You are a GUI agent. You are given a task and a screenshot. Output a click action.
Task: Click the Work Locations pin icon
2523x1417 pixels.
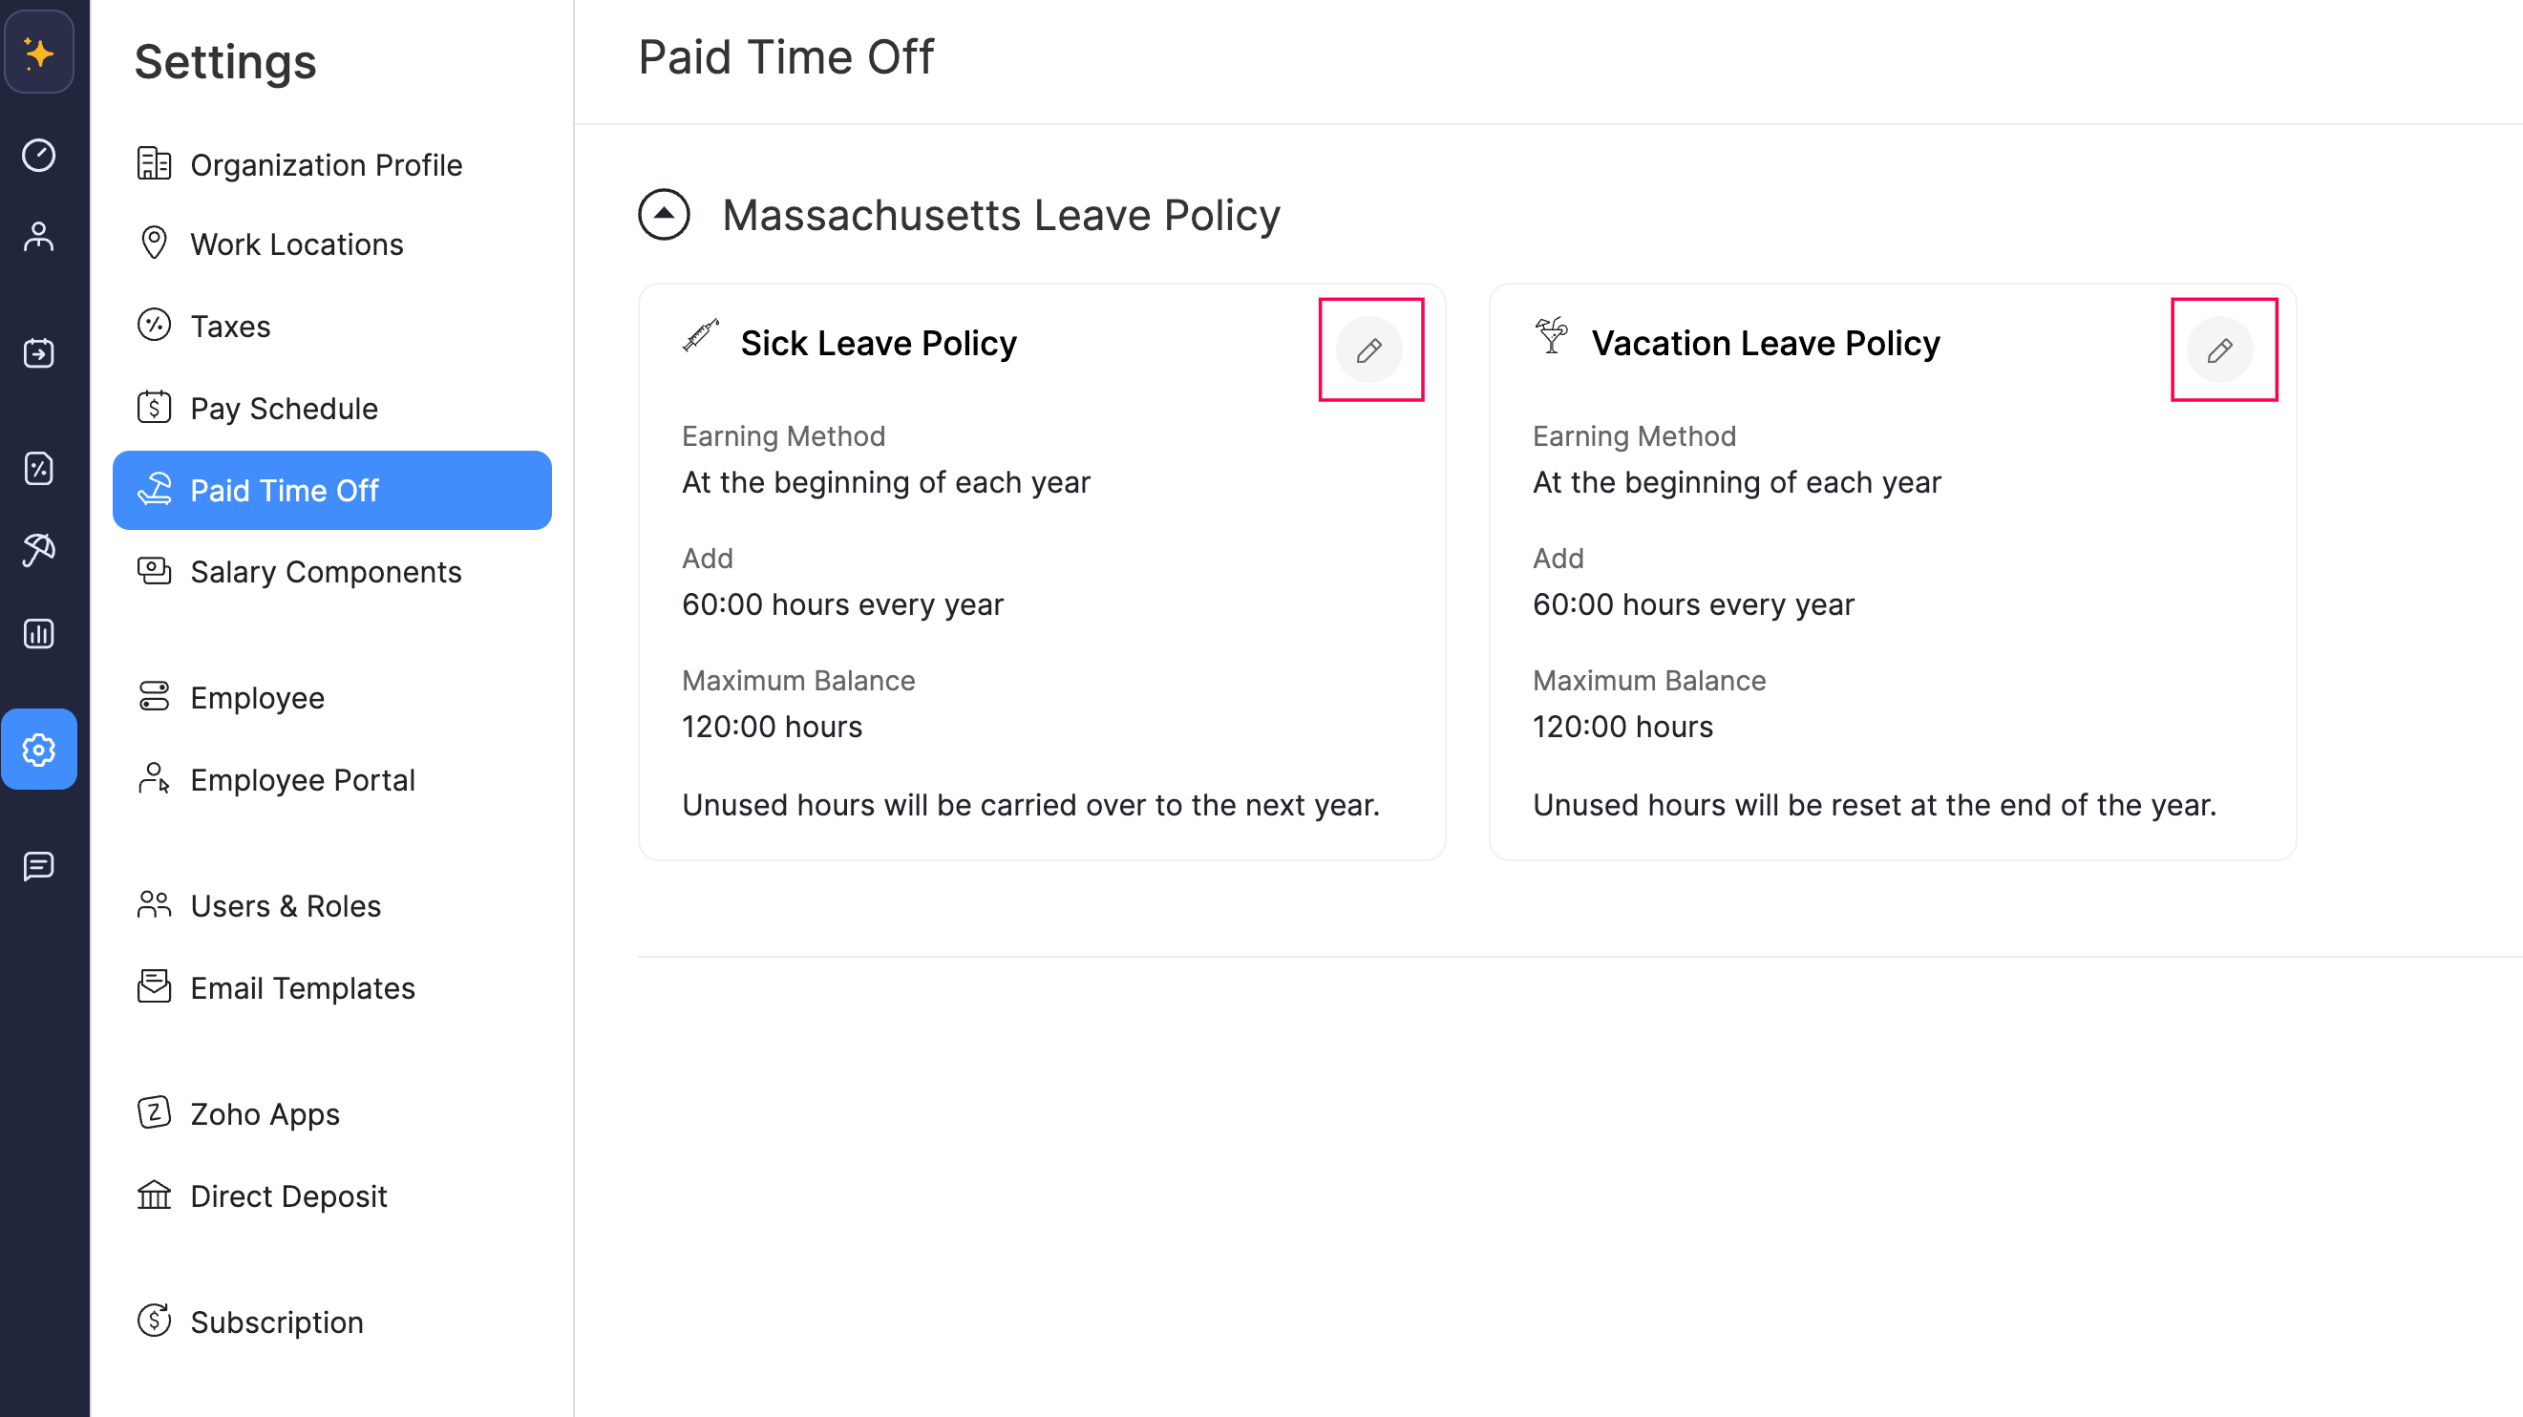tap(154, 244)
